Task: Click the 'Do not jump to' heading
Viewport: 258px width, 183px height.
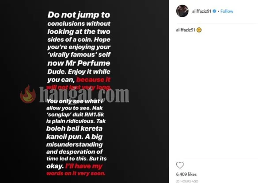Action: tap(79, 15)
